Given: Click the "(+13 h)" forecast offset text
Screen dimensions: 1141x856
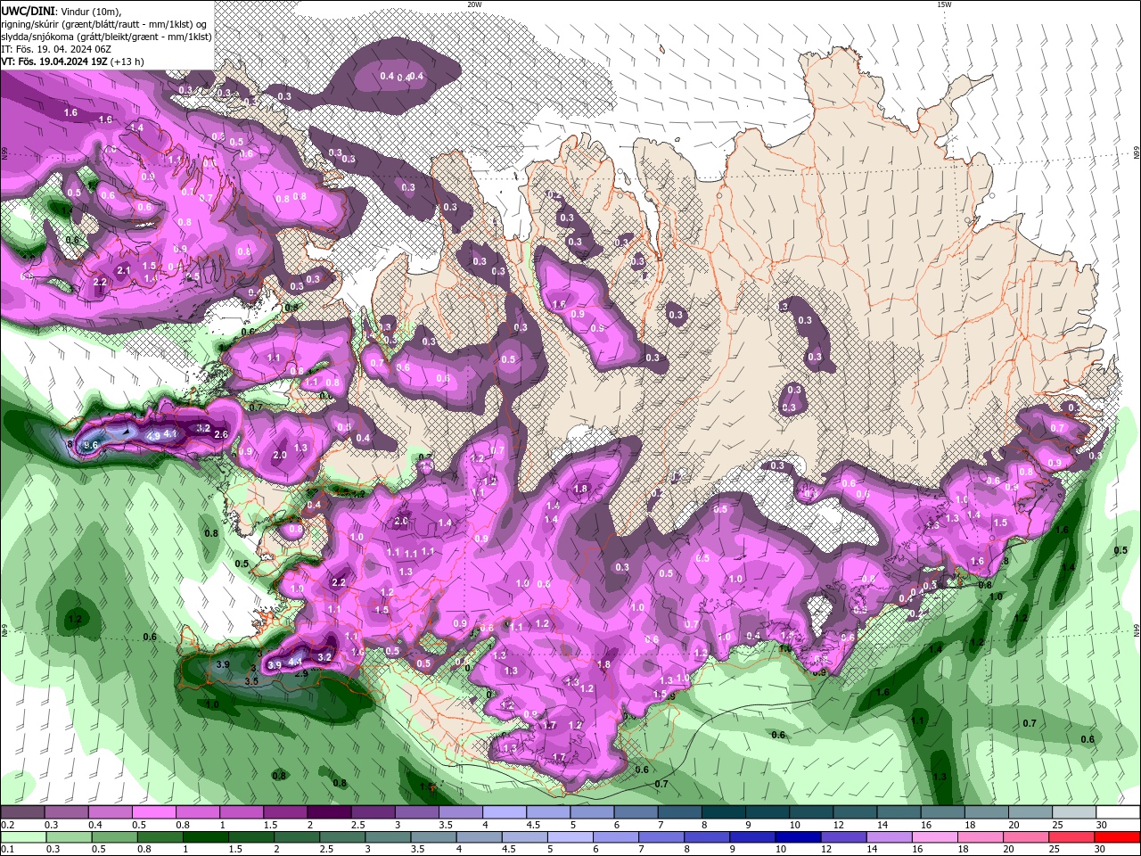Looking at the screenshot, I should (127, 62).
